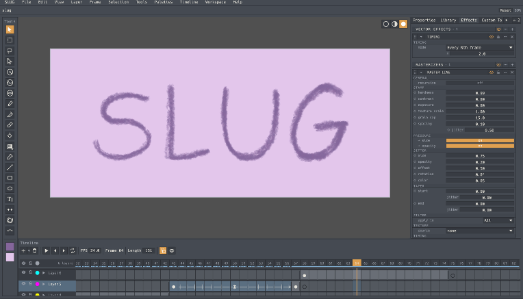Select the line tool
This screenshot has height=299, width=523.
pos(10,168)
